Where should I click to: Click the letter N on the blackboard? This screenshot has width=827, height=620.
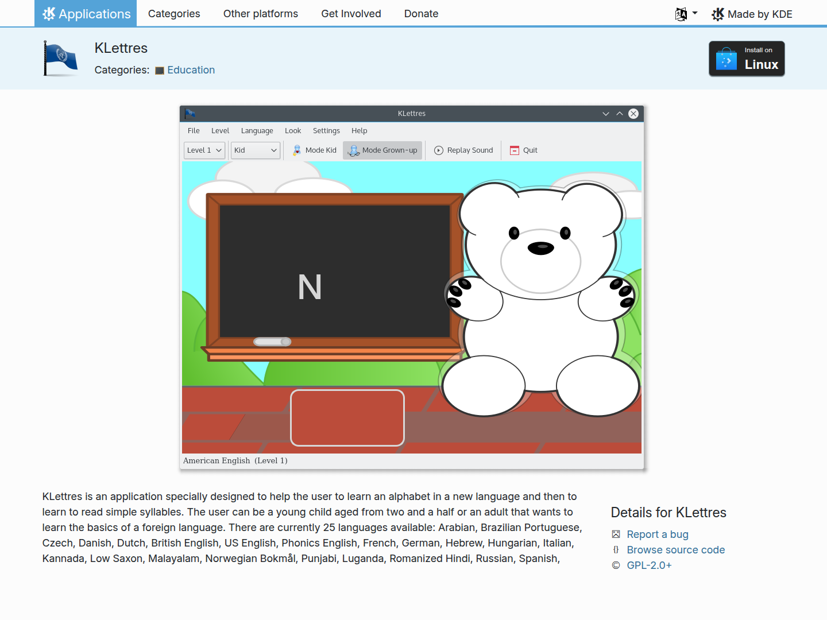pos(310,287)
